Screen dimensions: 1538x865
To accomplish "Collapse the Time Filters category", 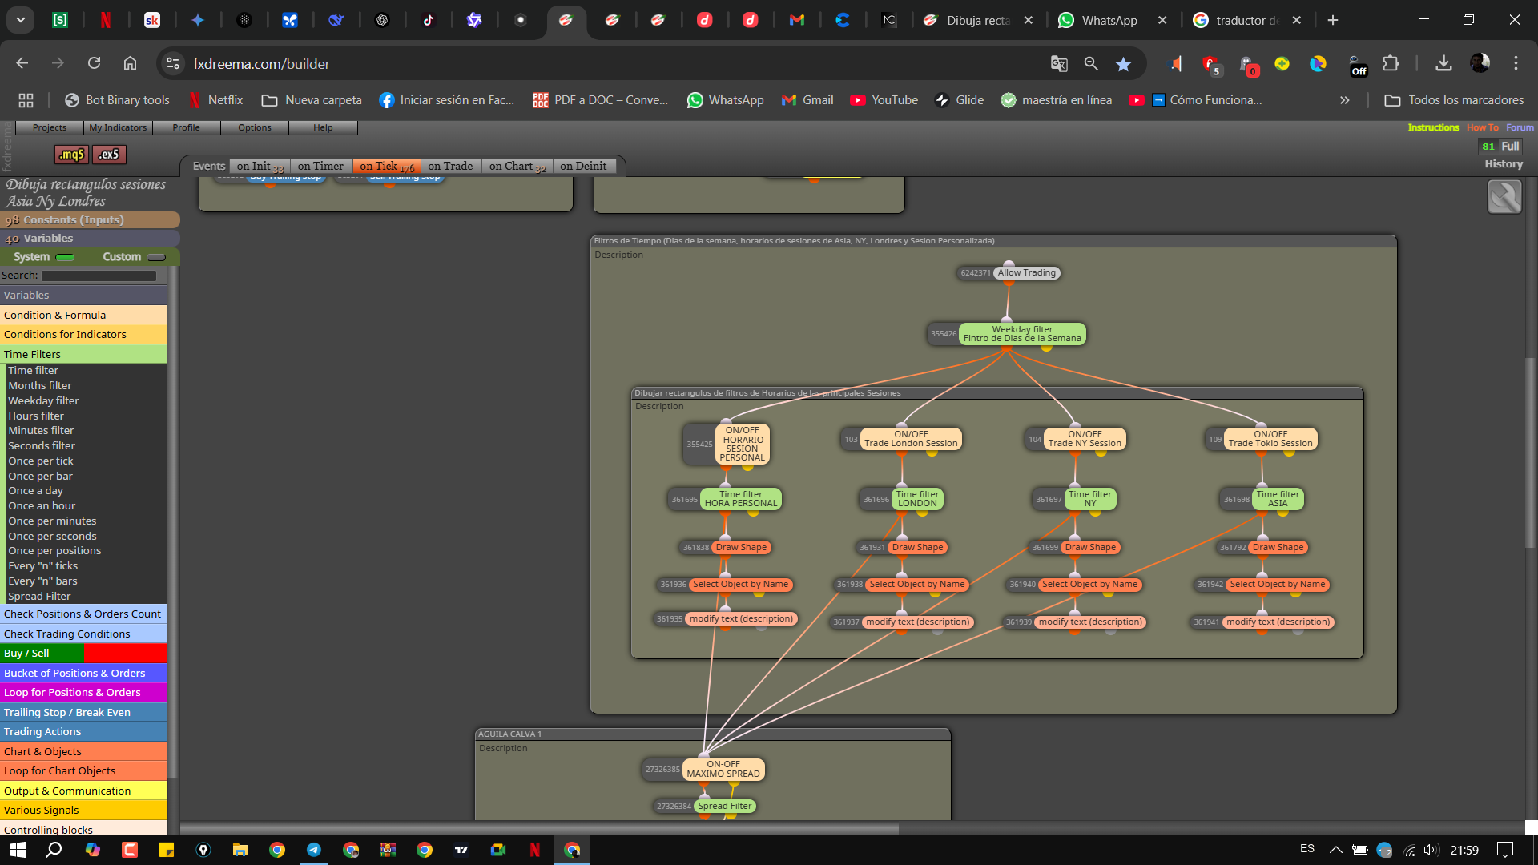I will pyautogui.click(x=84, y=354).
